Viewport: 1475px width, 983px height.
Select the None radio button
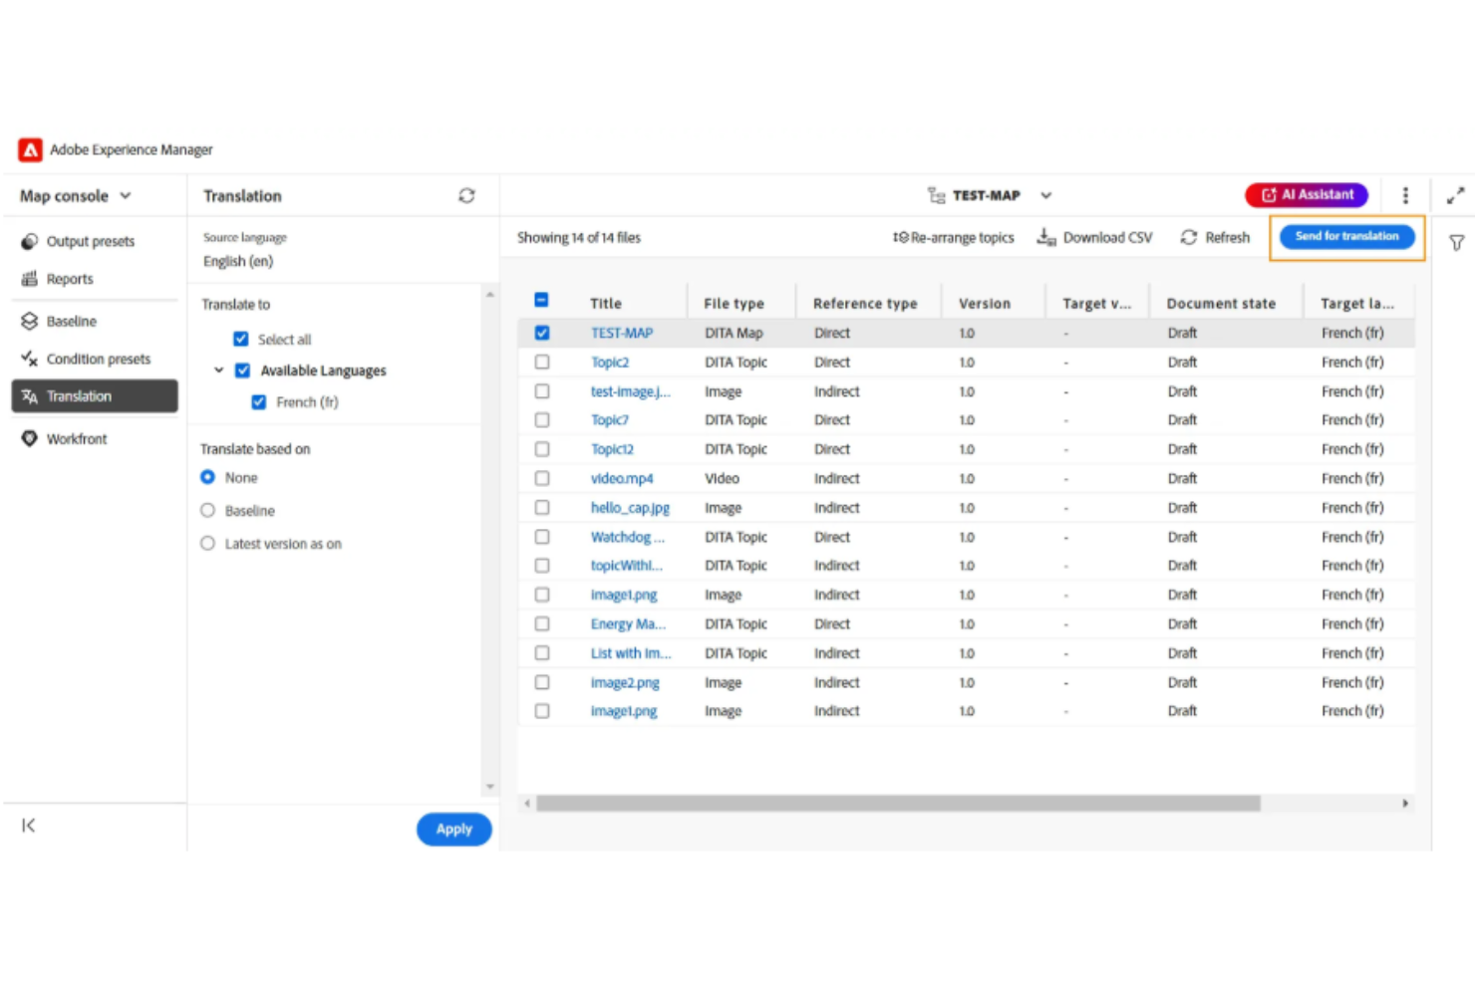tap(207, 477)
